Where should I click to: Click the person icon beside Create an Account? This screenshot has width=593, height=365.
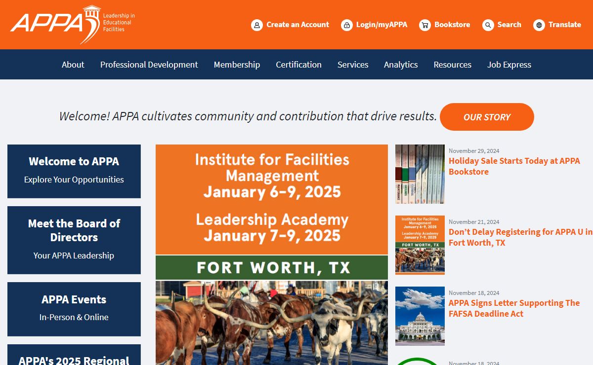point(257,25)
